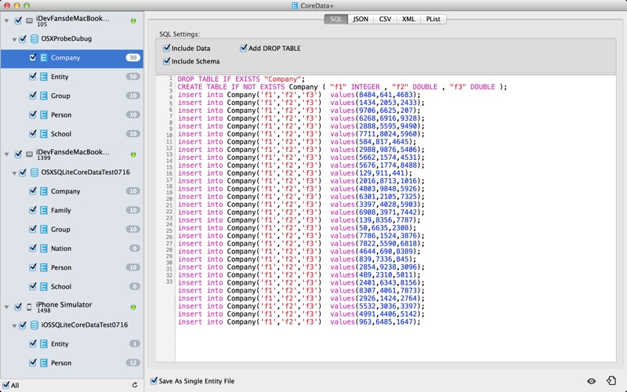Click the entity icon for Nation
This screenshot has width=627, height=392.
click(x=44, y=249)
